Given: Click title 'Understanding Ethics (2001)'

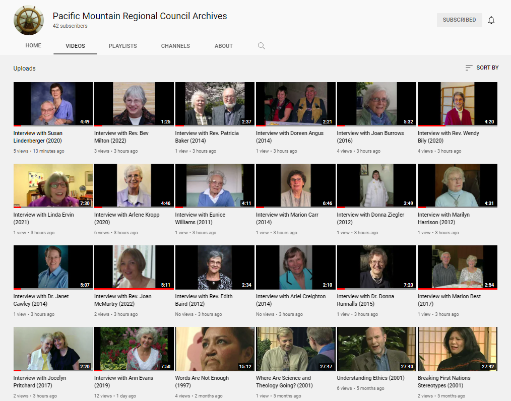Looking at the screenshot, I should 370,378.
